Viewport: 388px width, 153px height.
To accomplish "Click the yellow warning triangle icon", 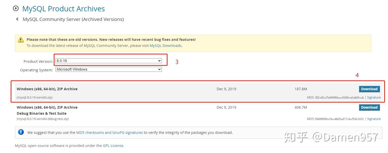I will (21, 40).
